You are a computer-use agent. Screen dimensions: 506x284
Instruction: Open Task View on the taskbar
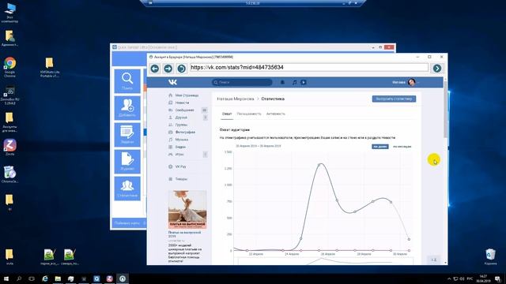coord(32,278)
